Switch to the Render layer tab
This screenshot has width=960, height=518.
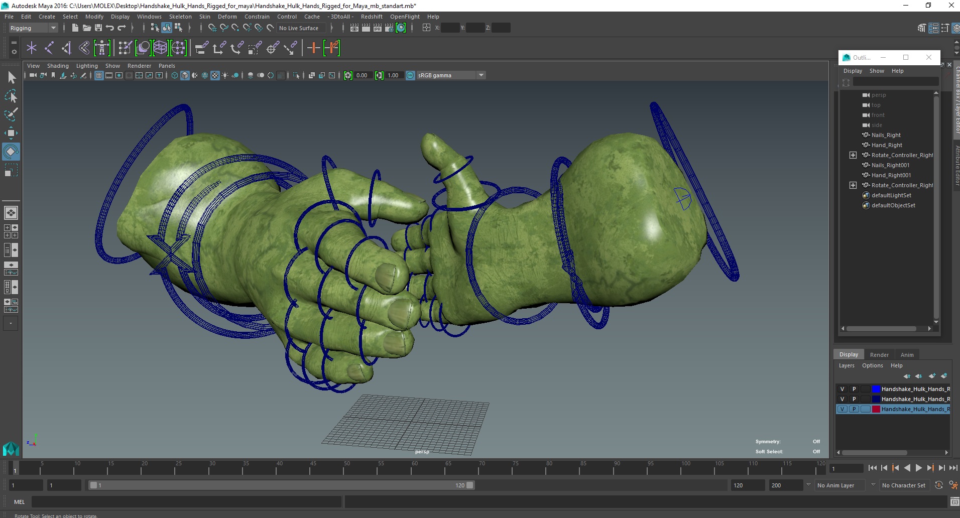click(x=879, y=355)
